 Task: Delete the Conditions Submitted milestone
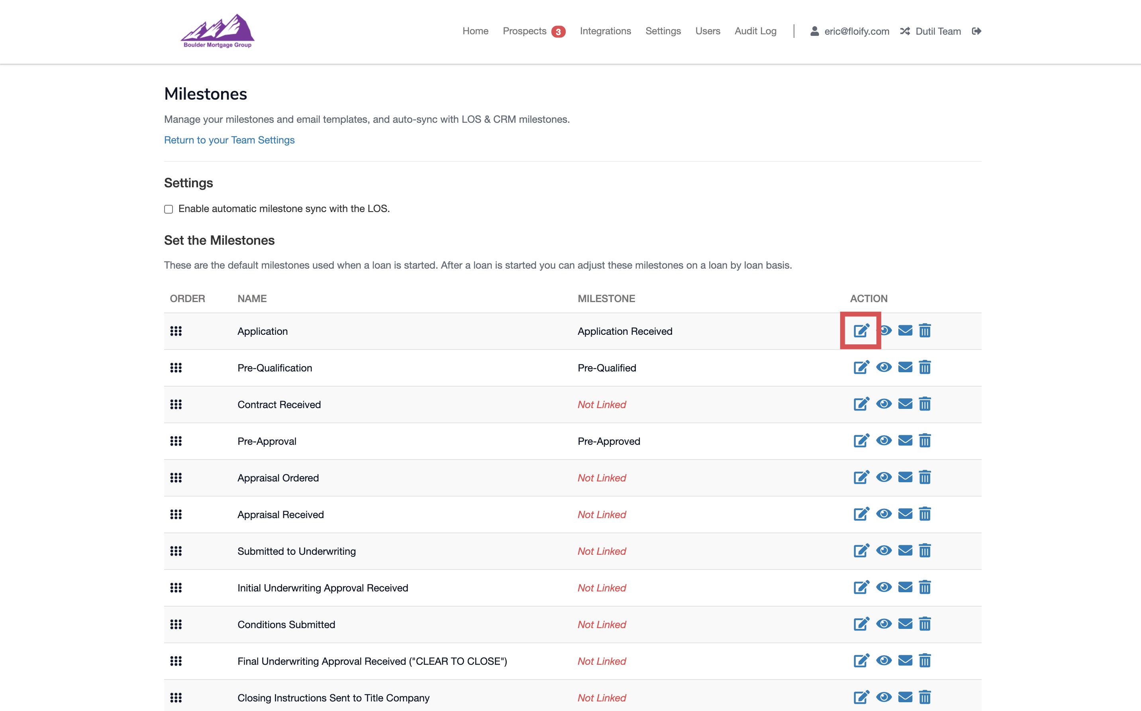(925, 624)
